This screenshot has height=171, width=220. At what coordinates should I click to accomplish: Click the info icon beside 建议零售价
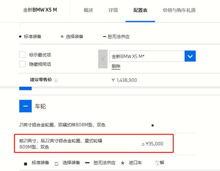[x=56, y=80]
